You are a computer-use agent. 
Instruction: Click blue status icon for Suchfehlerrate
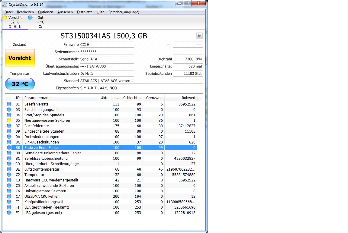pos(9,126)
